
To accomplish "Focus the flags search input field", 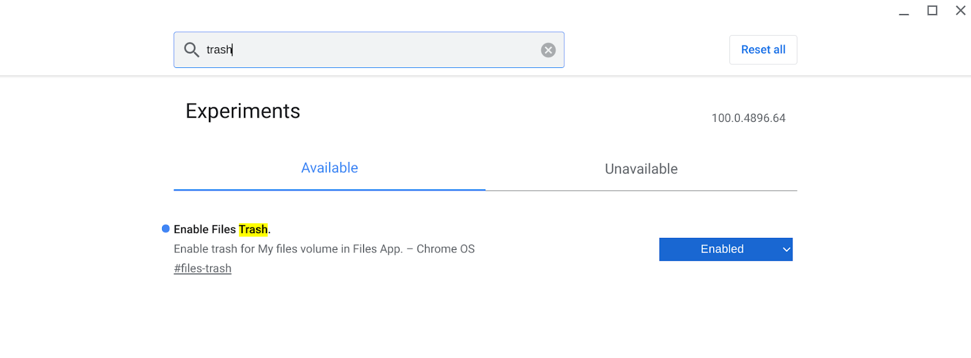I will click(369, 50).
